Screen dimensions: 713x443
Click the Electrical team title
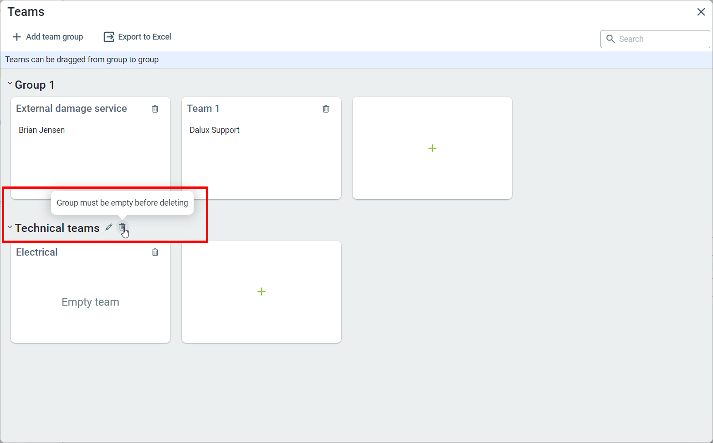pos(37,252)
